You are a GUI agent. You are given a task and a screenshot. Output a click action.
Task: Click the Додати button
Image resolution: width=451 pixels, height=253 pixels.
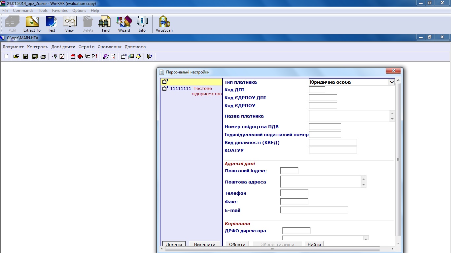[174, 244]
